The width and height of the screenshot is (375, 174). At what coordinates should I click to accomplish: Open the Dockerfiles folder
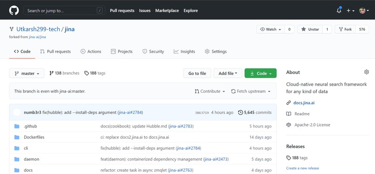[x=34, y=137]
